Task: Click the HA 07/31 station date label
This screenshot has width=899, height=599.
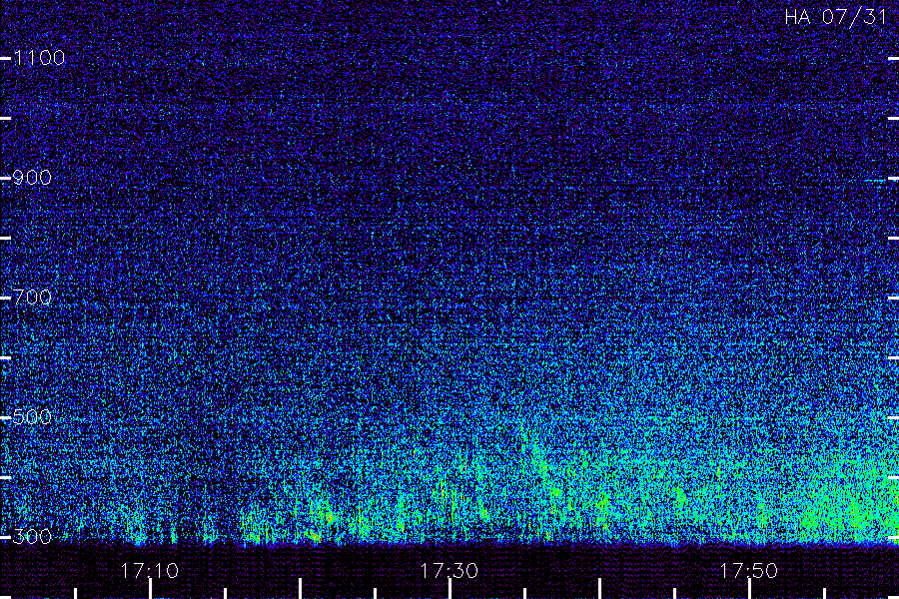Action: (836, 17)
